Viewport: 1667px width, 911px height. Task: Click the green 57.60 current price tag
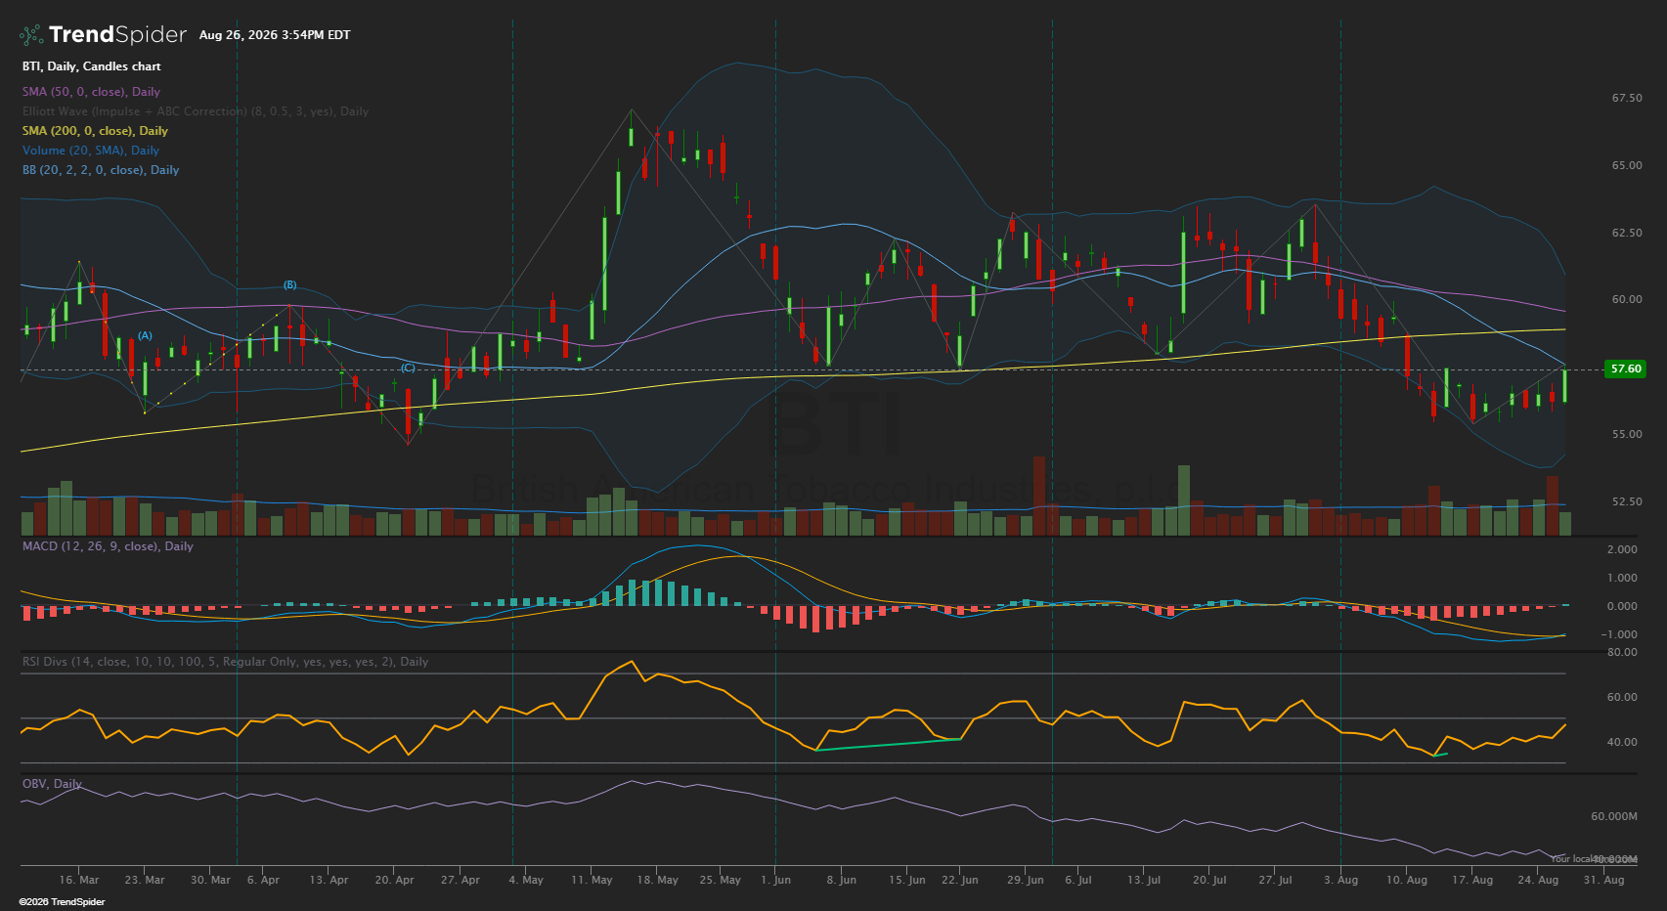pos(1625,369)
